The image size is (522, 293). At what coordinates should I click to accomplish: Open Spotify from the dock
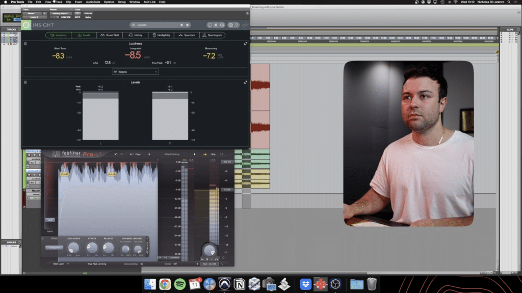pos(180,284)
